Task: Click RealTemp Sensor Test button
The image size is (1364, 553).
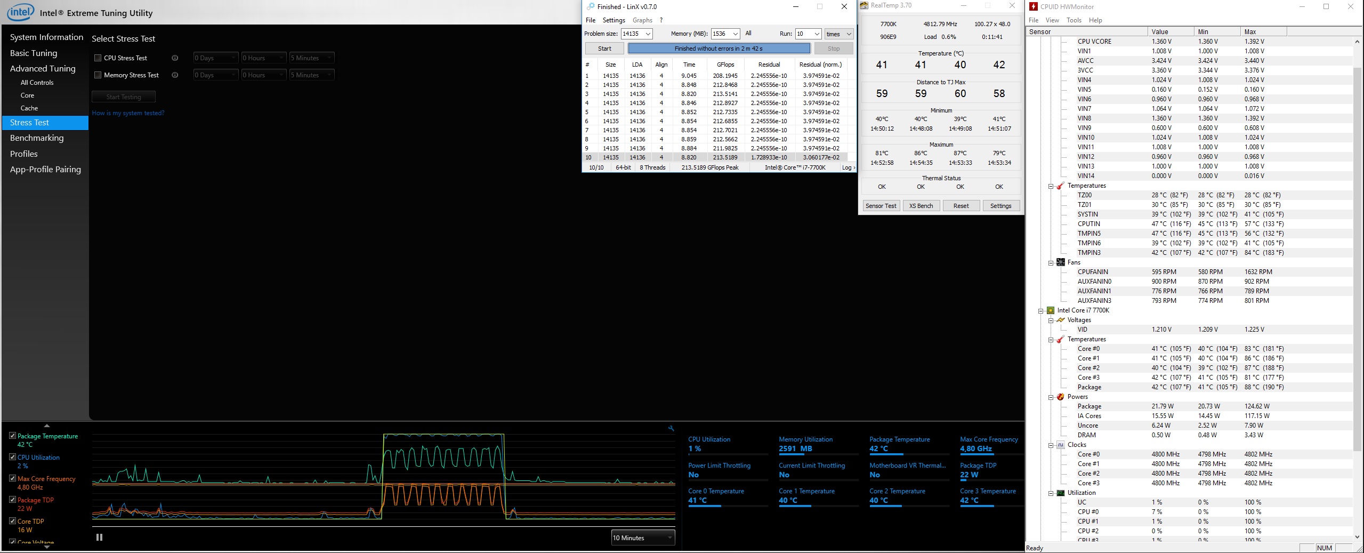Action: [881, 206]
